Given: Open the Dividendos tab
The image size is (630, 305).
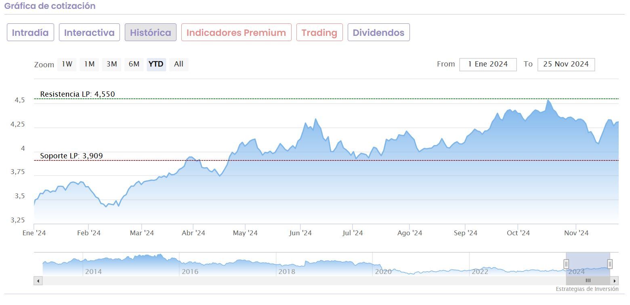Looking at the screenshot, I should (378, 33).
